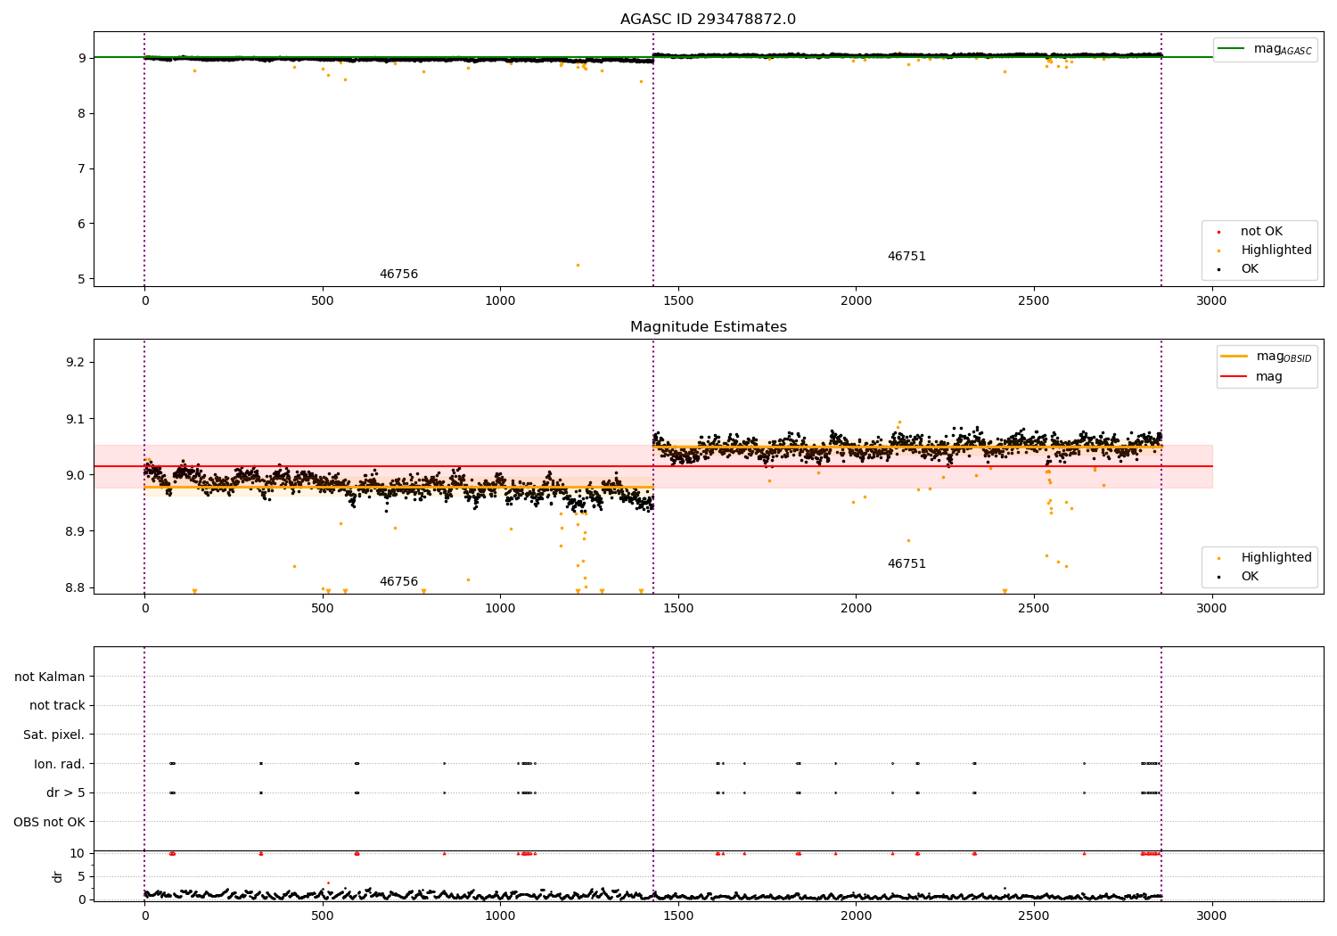The height and width of the screenshot is (936, 1337).
Task: Click the '6' y-axis tick in the top plot
Action: 81,224
